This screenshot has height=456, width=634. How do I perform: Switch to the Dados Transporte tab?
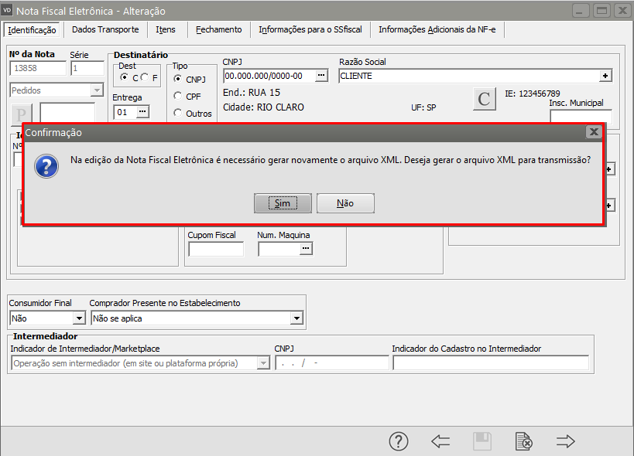pos(105,29)
